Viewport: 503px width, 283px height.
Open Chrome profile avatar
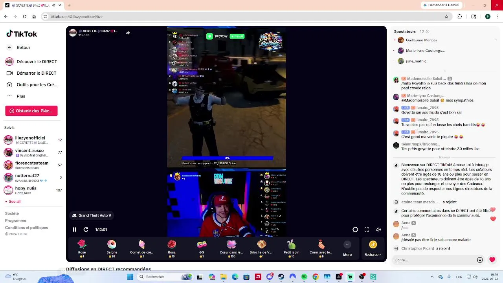coord(488,17)
